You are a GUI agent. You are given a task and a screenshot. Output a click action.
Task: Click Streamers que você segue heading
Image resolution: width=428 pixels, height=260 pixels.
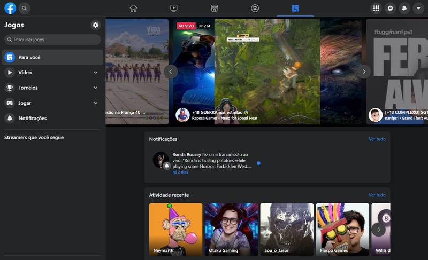pos(34,138)
